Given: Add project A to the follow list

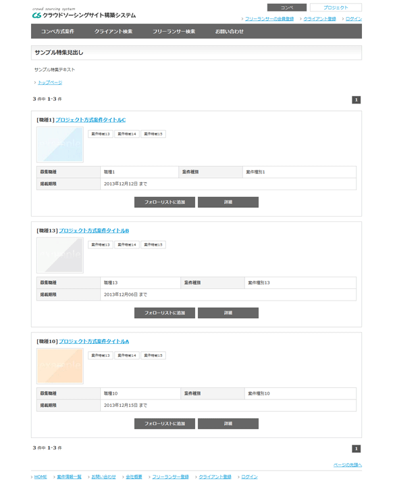Looking at the screenshot, I should [165, 424].
